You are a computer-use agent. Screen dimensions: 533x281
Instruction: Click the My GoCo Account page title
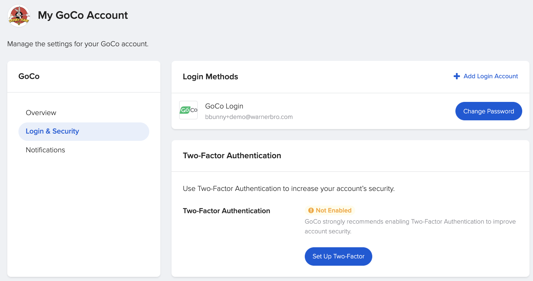pos(83,15)
